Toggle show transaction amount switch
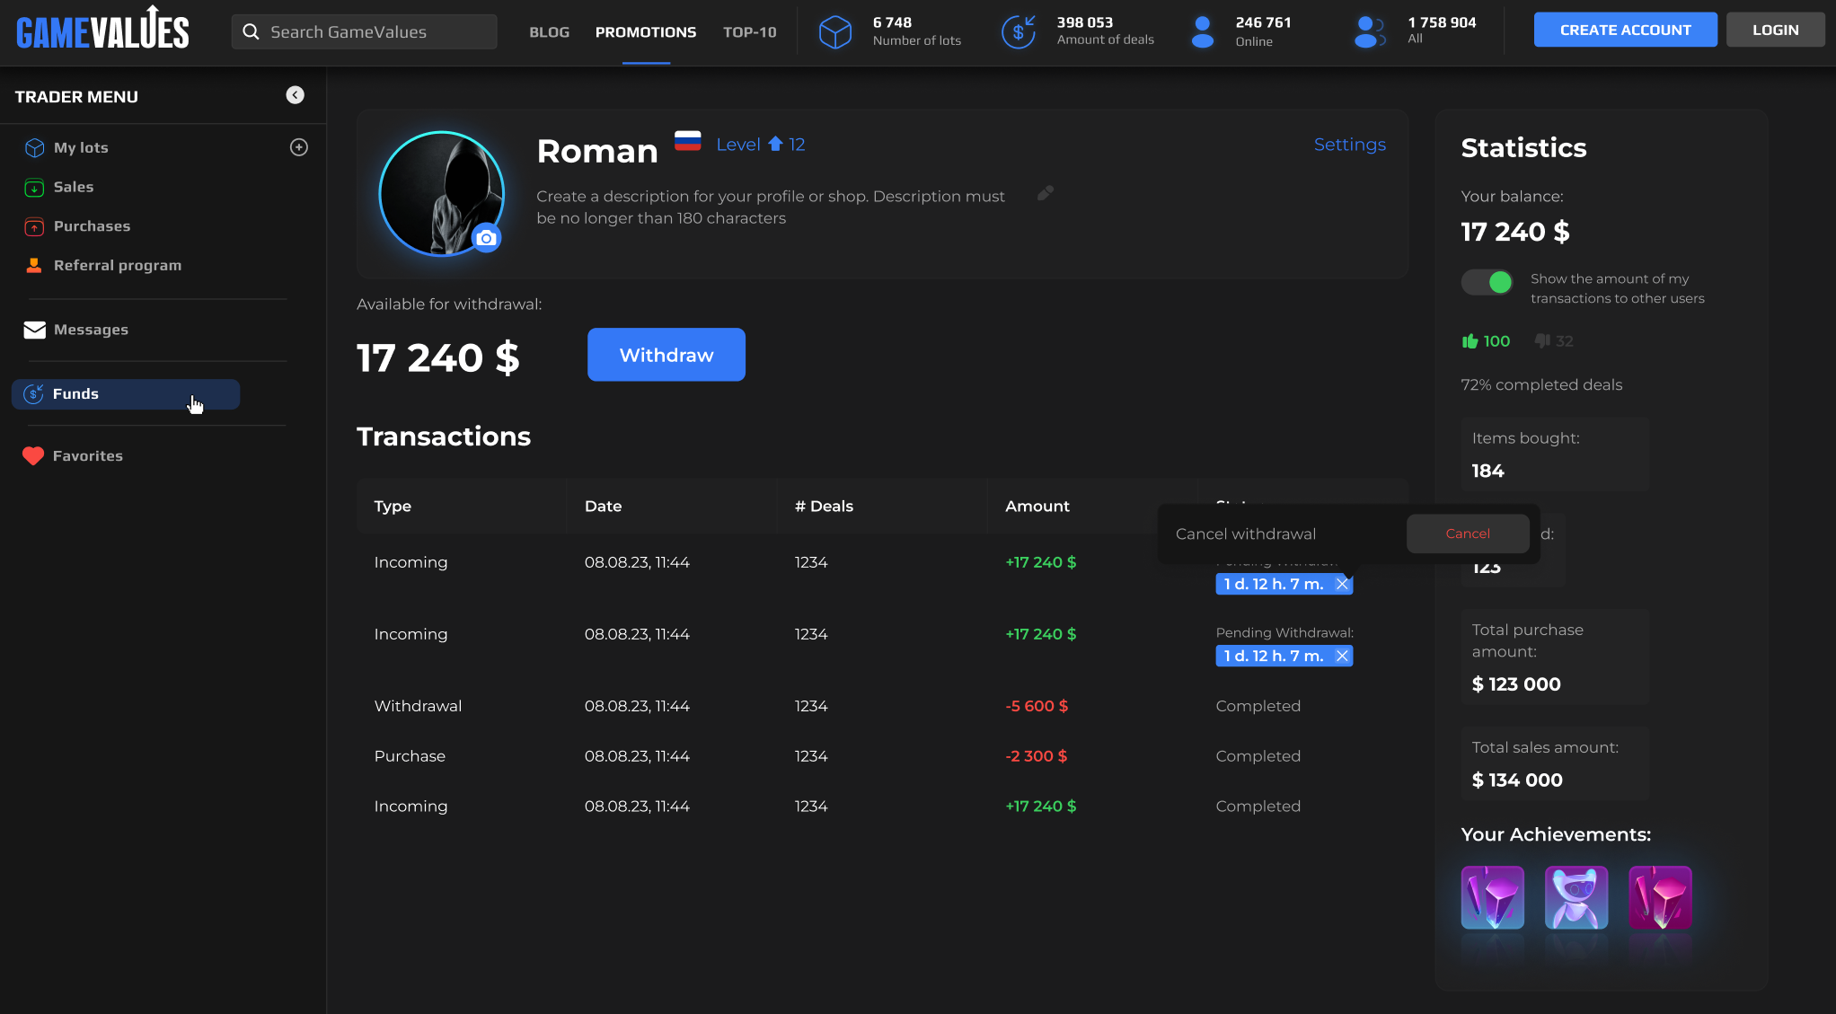Viewport: 1836px width, 1014px height. click(1487, 283)
